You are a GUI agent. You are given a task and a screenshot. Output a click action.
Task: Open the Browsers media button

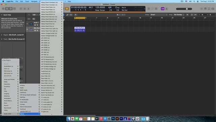213,9
